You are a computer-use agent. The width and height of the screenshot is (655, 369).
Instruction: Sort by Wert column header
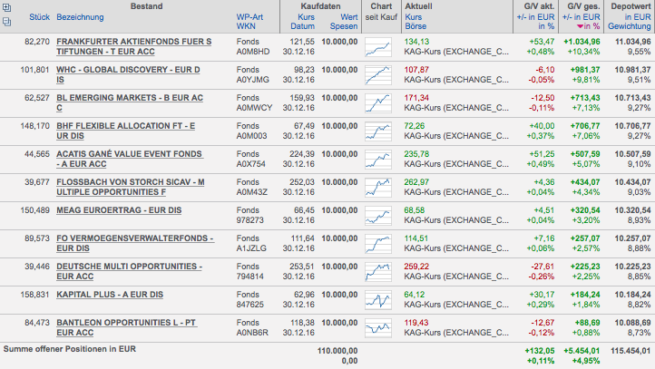coord(349,17)
